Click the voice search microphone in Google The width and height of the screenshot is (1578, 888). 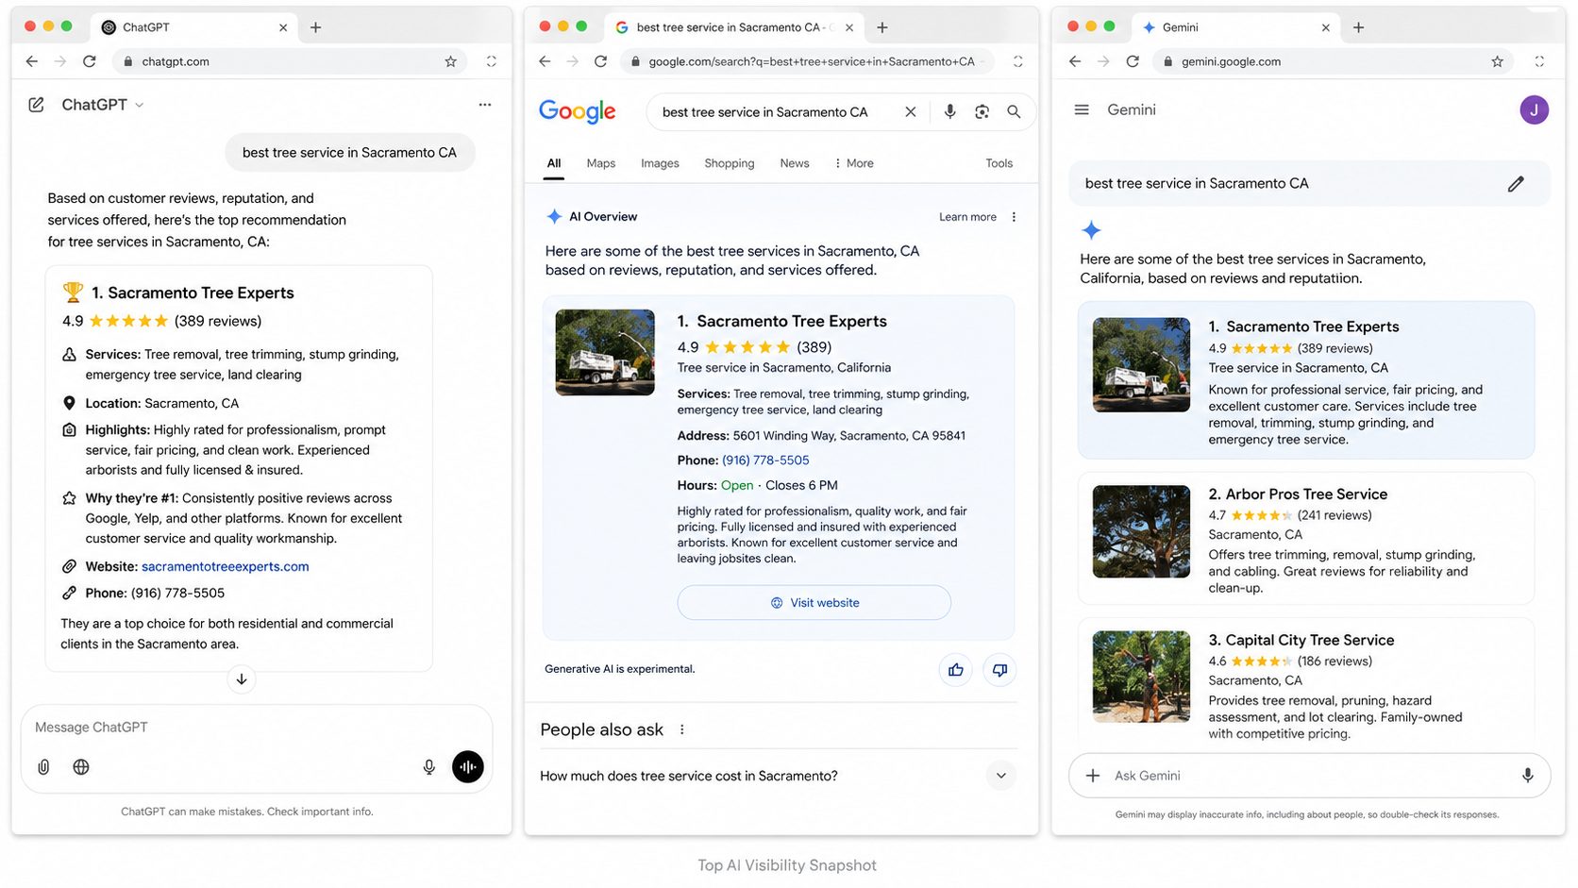click(x=950, y=111)
